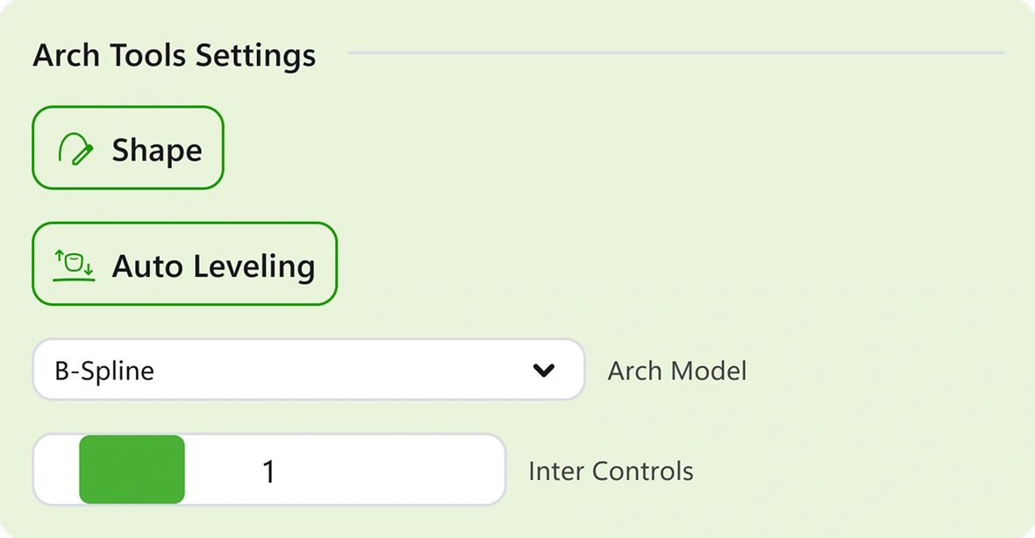Click the white slider track left of the green handle
This screenshot has height=538, width=1035.
[x=57, y=470]
